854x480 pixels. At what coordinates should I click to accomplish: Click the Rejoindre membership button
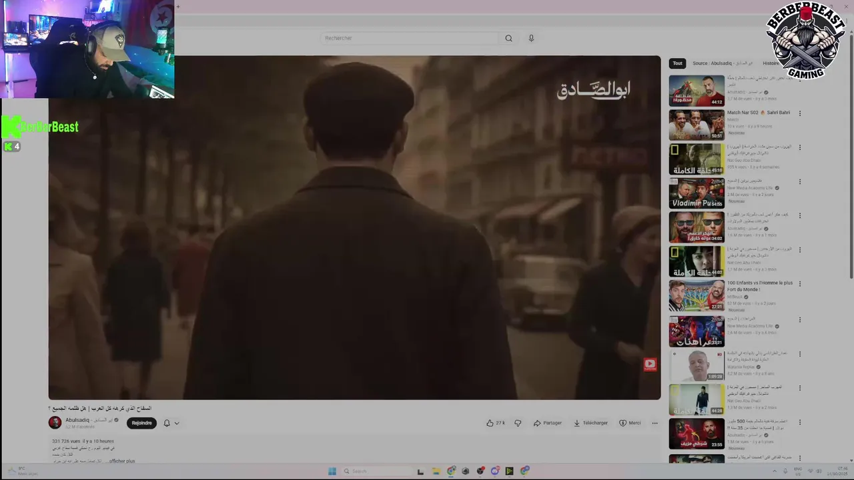click(141, 423)
